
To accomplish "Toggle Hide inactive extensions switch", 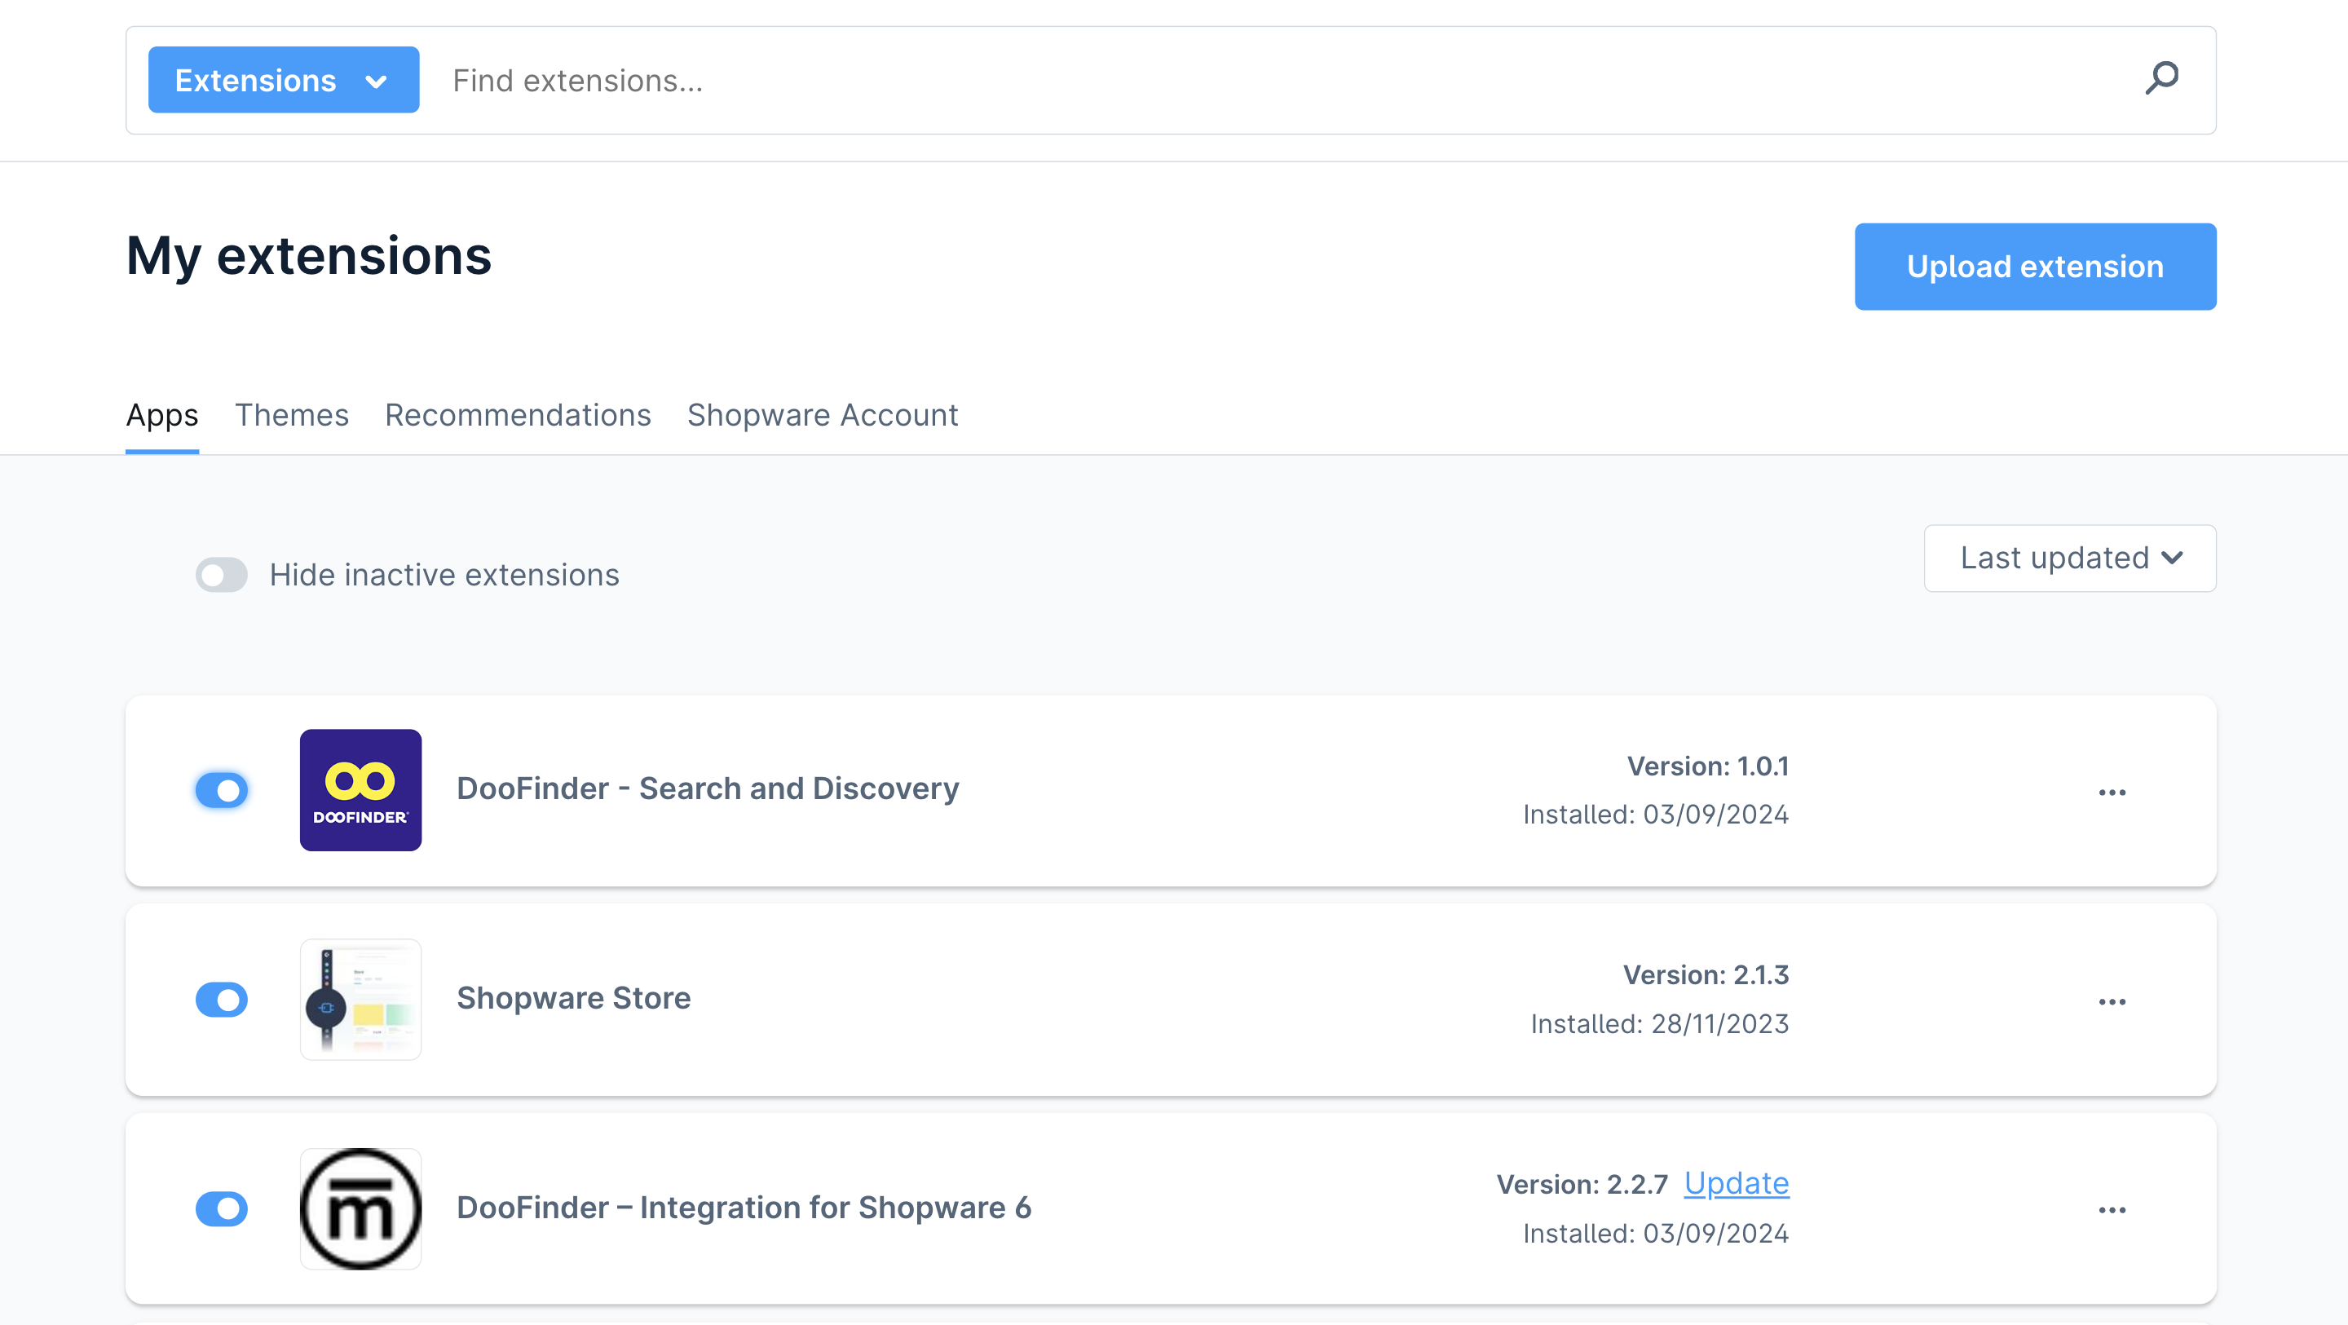I will pos(222,575).
